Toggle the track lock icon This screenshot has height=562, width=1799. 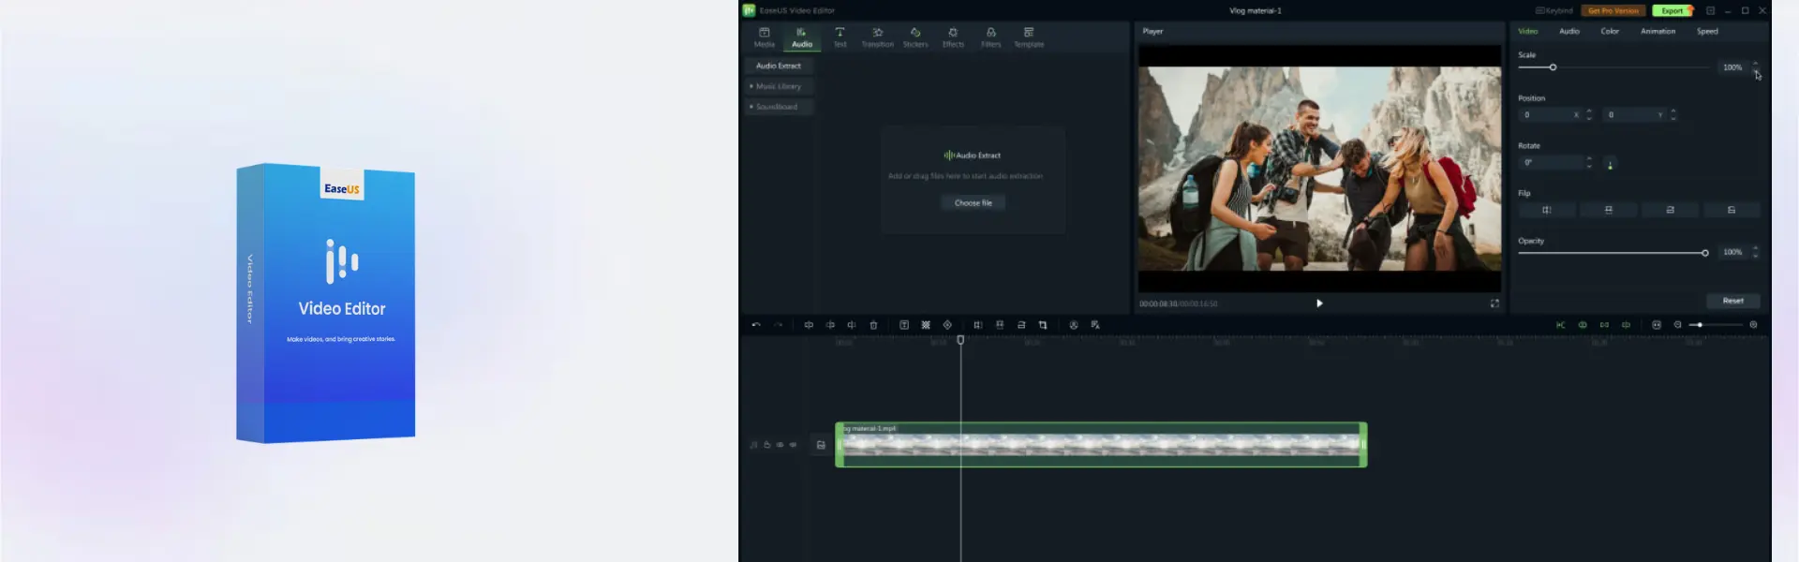click(766, 445)
